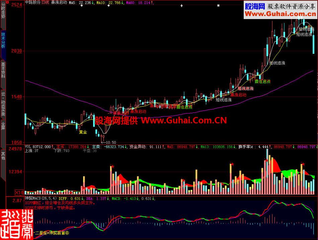Click the green 震仓启点 label near 1540 level

(184, 107)
